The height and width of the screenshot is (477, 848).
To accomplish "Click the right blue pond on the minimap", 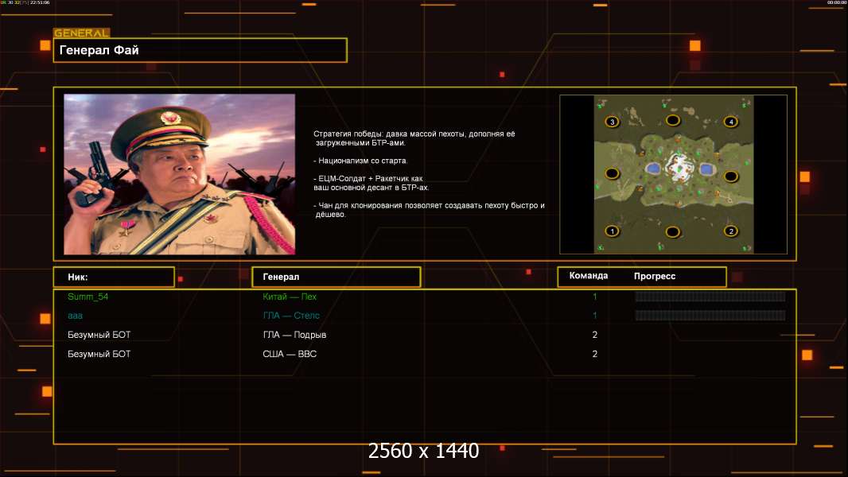I will tap(707, 169).
